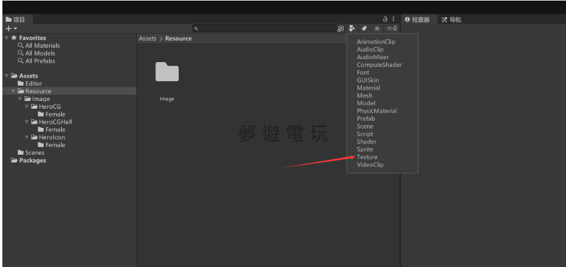Screen dimensions: 566x267
Task: Toggle hidden packages visibility eye icon
Action: [x=391, y=28]
